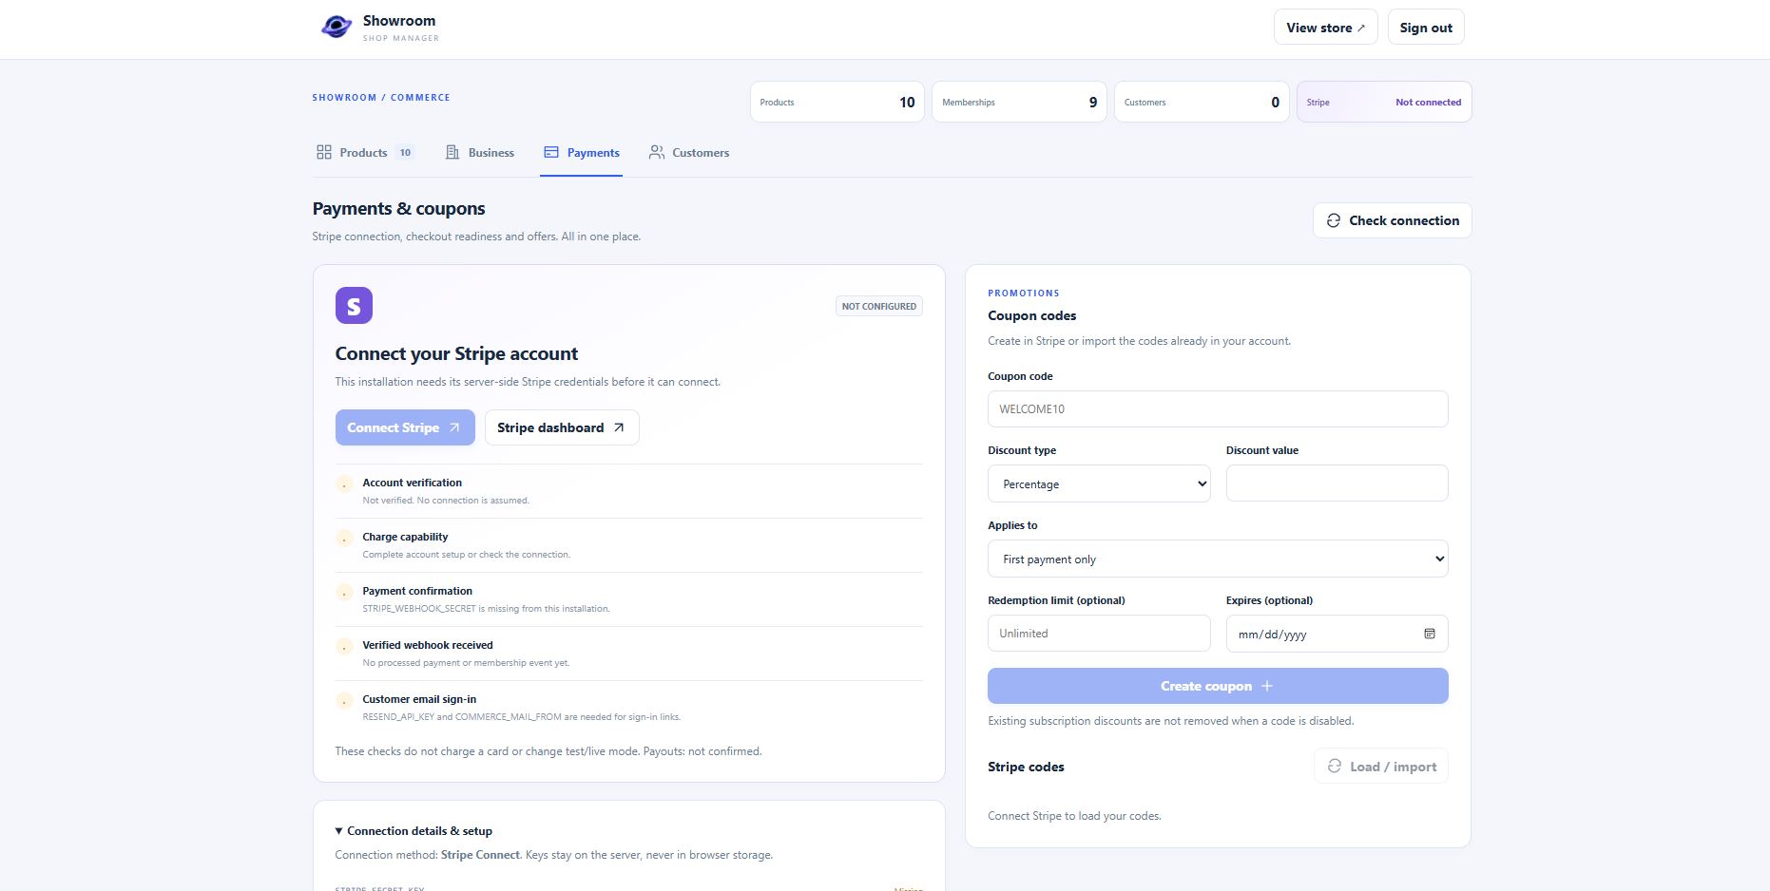The height and width of the screenshot is (891, 1770).
Task: Click the arrow icon on Stripe dashboard
Action: 619,427
